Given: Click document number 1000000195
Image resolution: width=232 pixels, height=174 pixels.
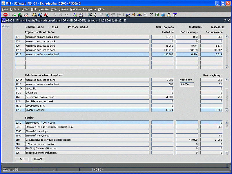Looking at the screenshot, I should coord(217,27).
